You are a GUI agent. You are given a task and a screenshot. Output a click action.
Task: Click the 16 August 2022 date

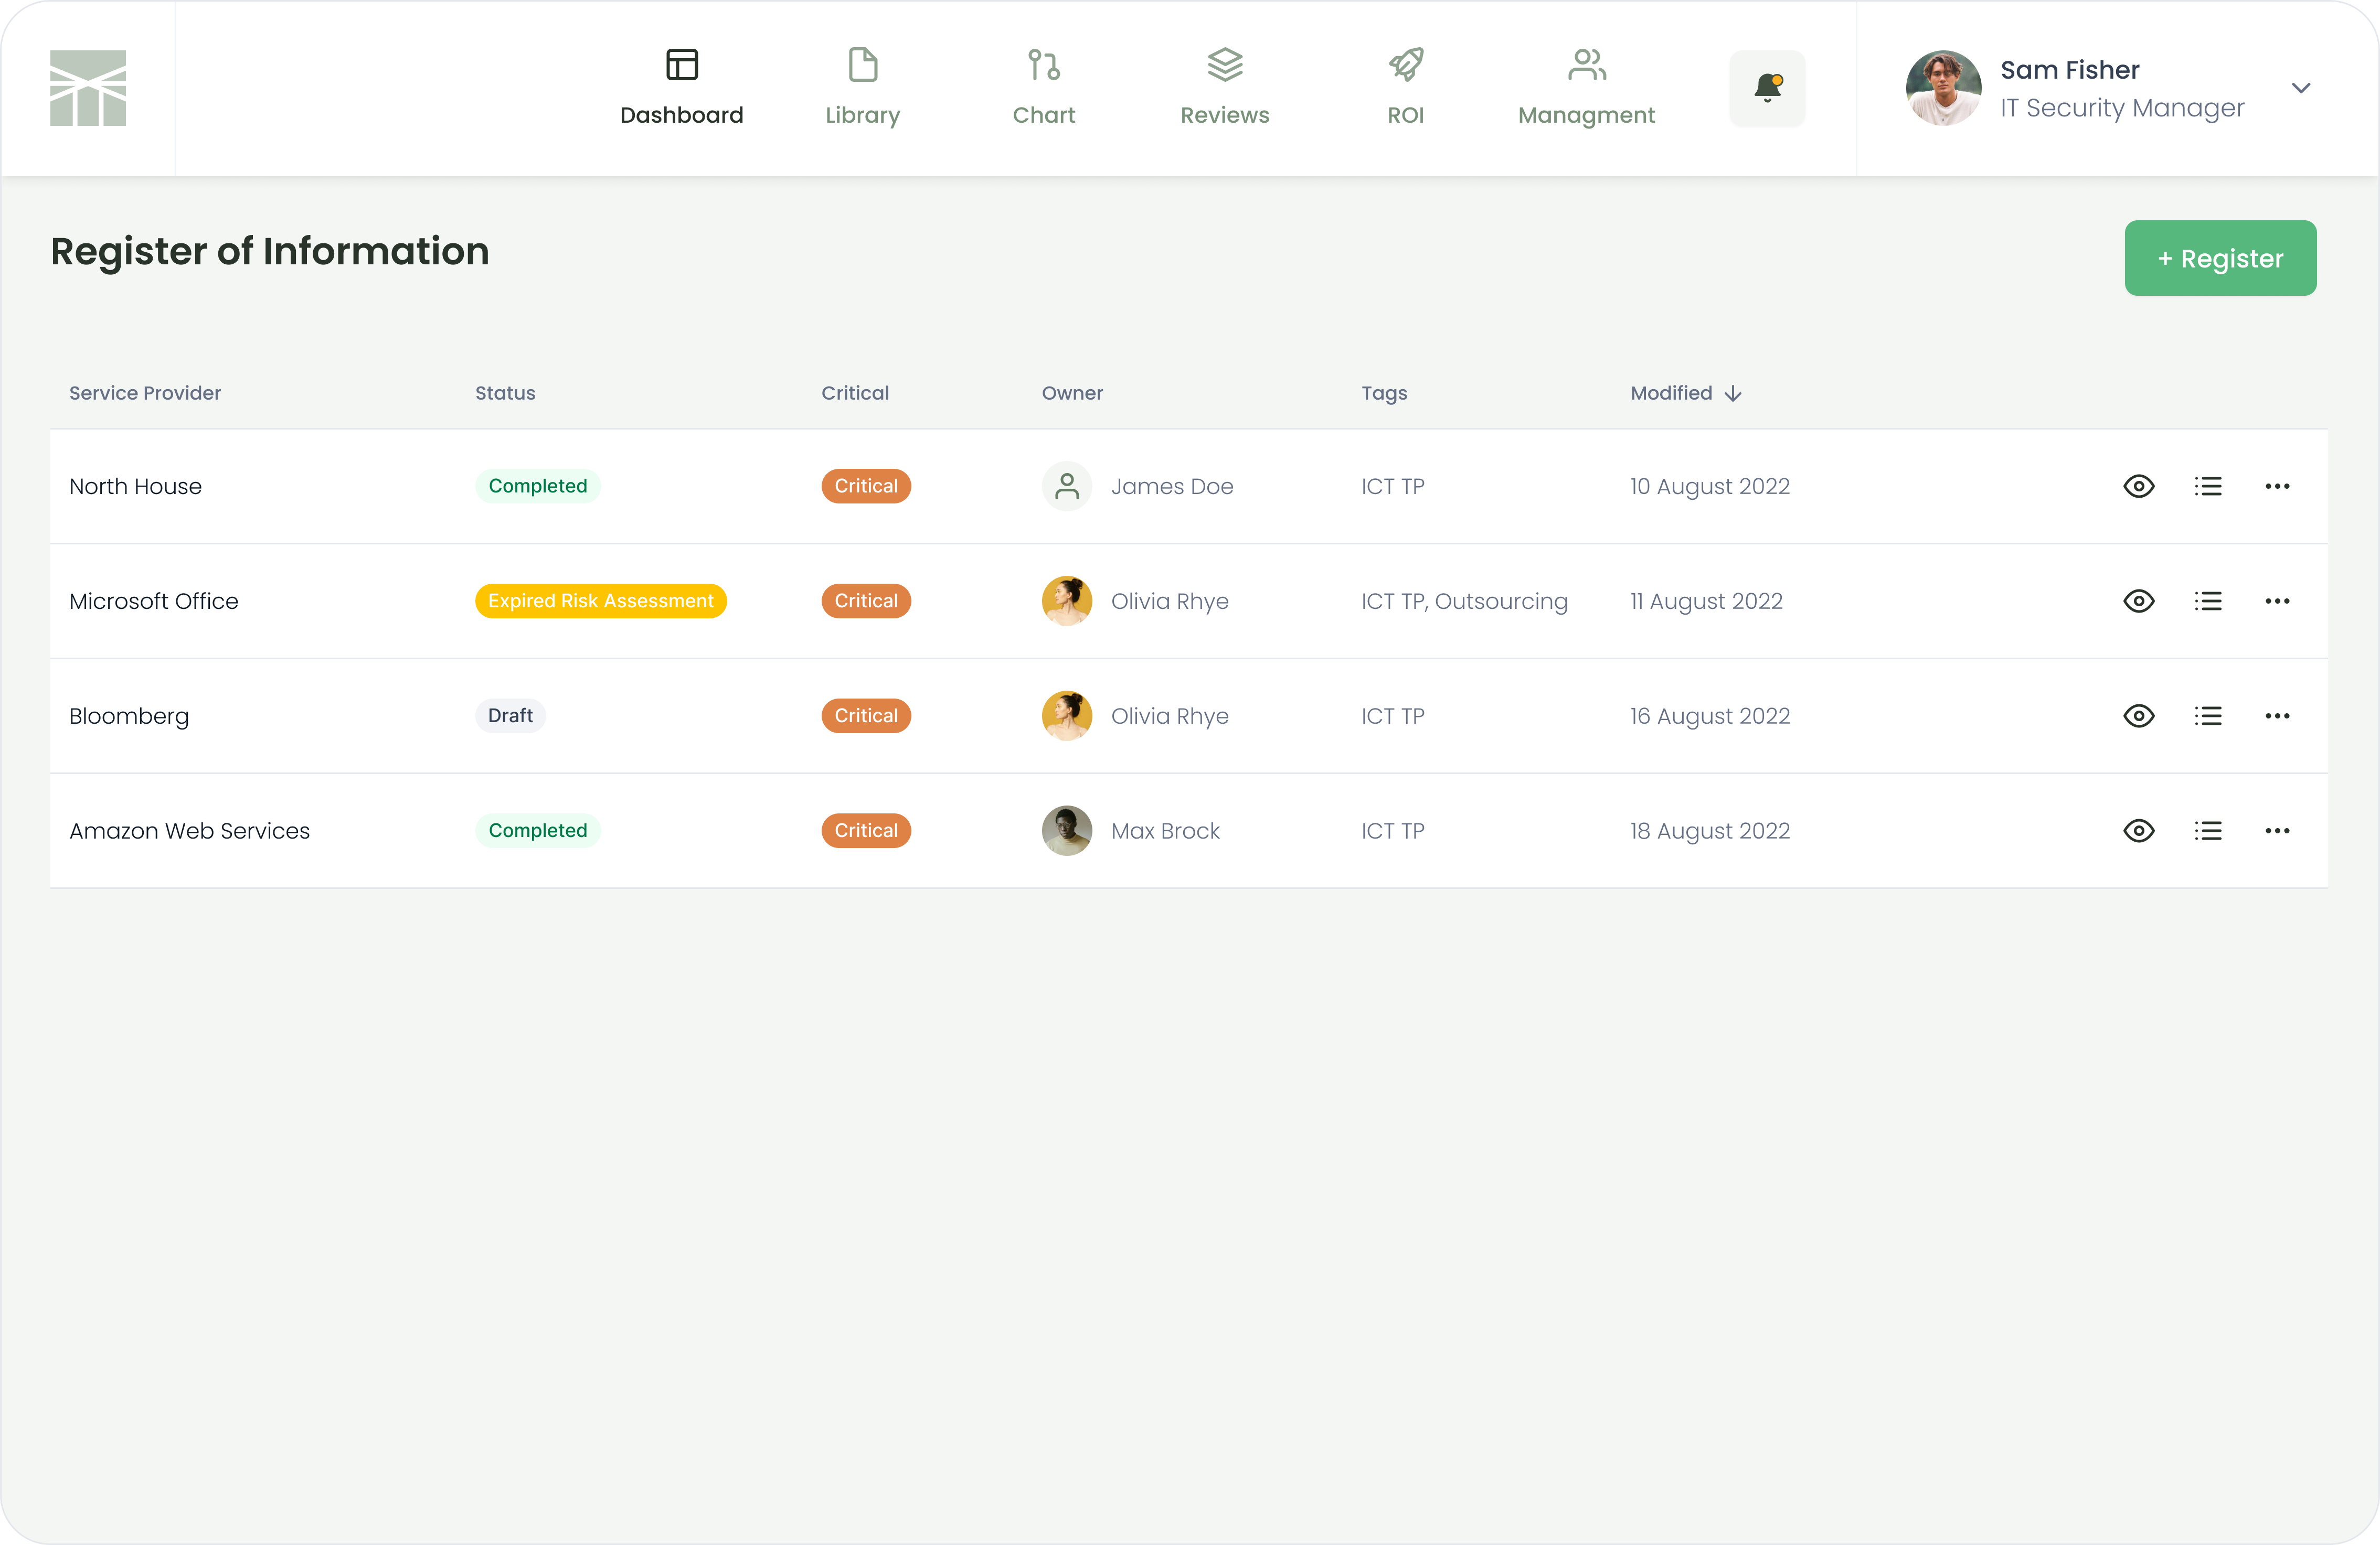click(1709, 716)
